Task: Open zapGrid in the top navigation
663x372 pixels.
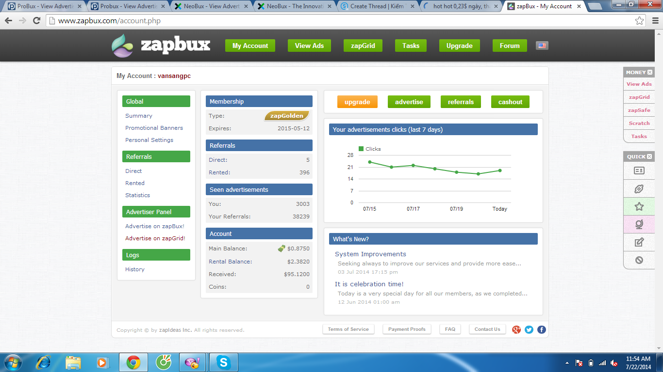Action: (x=363, y=46)
